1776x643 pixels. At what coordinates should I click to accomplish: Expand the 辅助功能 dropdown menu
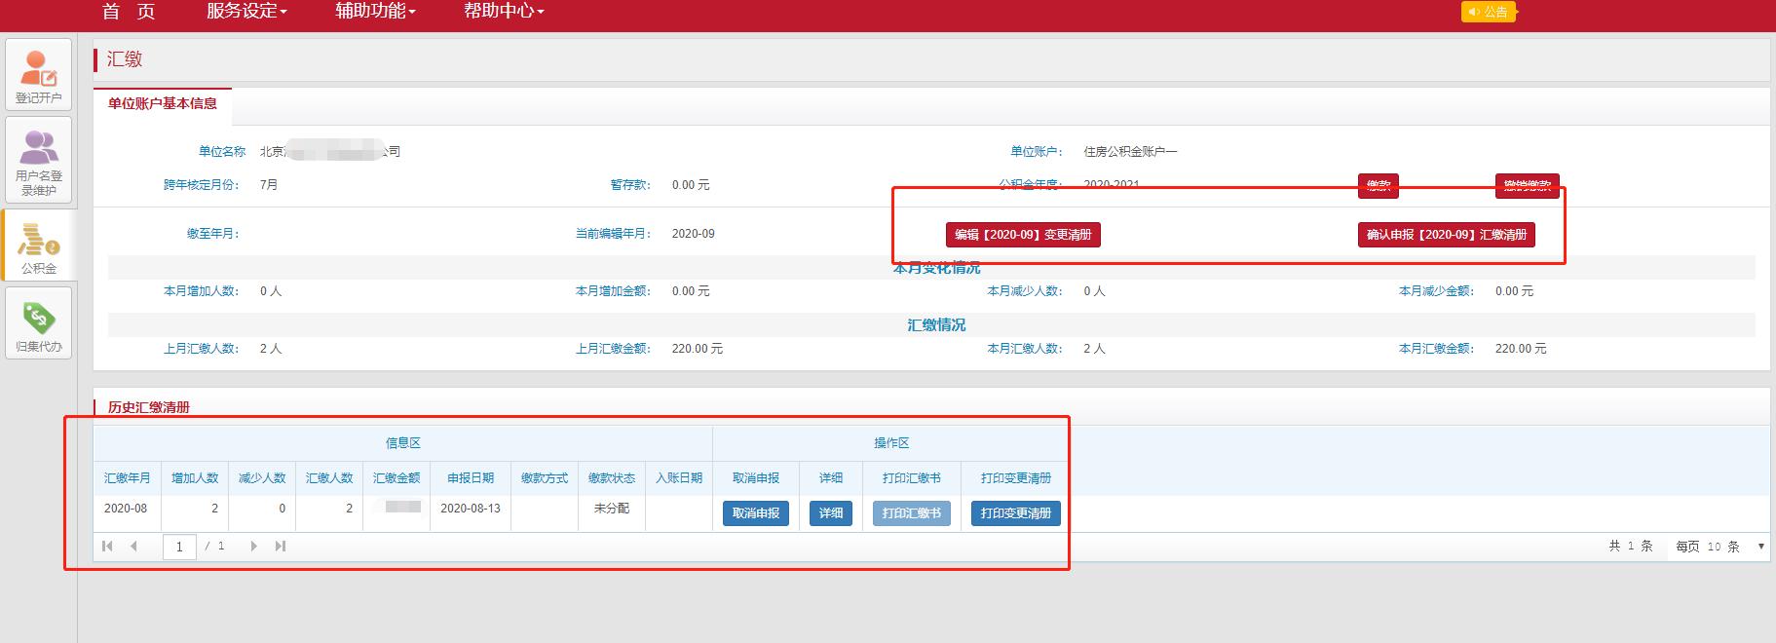[375, 12]
